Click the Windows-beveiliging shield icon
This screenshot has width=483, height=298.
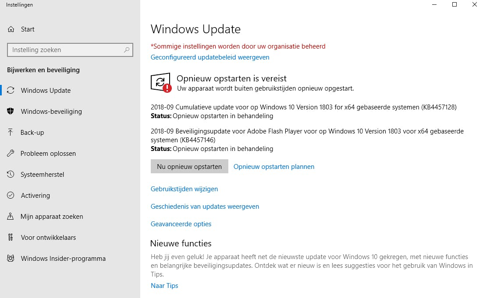click(x=11, y=112)
